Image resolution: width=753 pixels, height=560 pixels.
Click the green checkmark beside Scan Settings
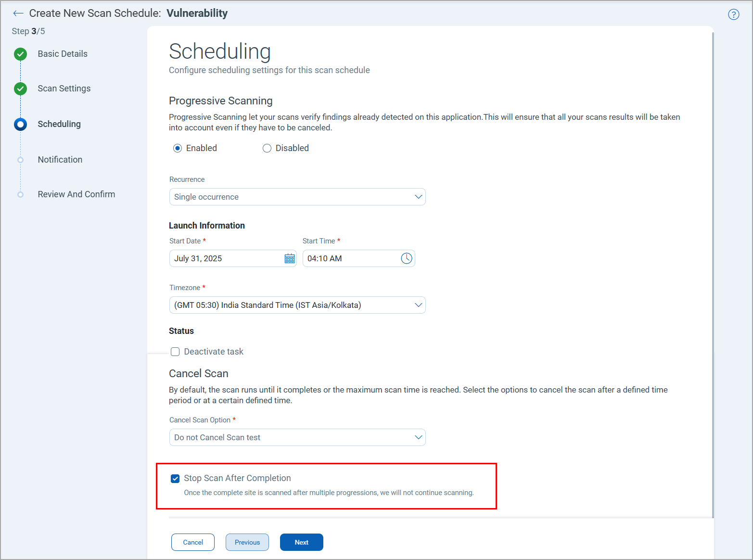pos(20,89)
